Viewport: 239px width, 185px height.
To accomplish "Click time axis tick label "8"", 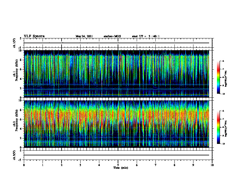I will coord(174,165).
